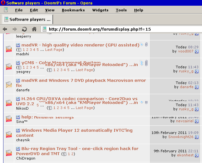Click tag icon on yCMS thread row
Viewport: 202px width, 163px height.
tap(141, 63)
